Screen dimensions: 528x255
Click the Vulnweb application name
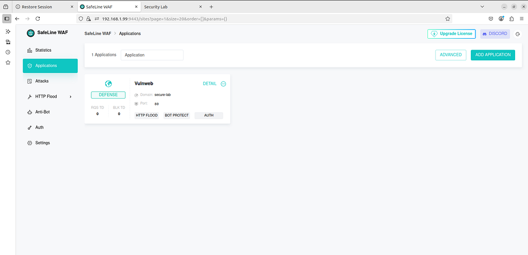pyautogui.click(x=144, y=83)
